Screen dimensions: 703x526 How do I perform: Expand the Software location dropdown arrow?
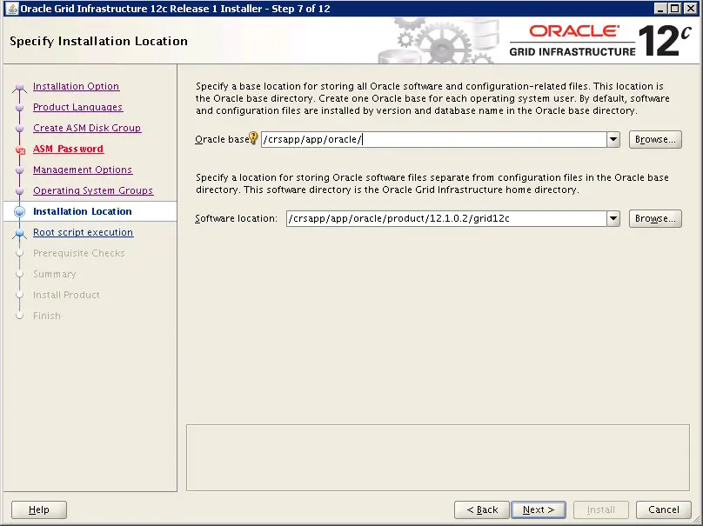tap(613, 218)
